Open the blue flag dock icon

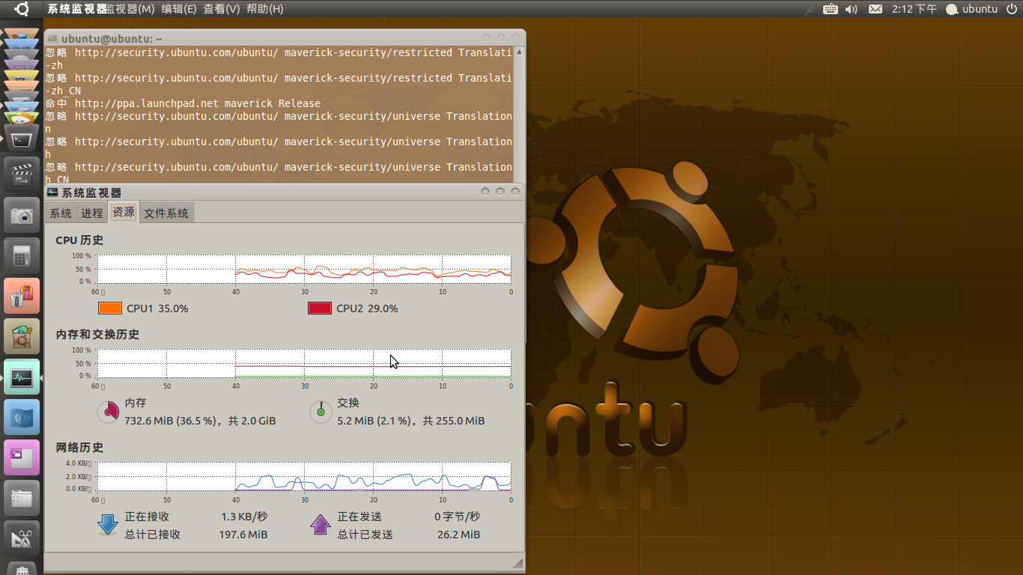click(x=22, y=418)
